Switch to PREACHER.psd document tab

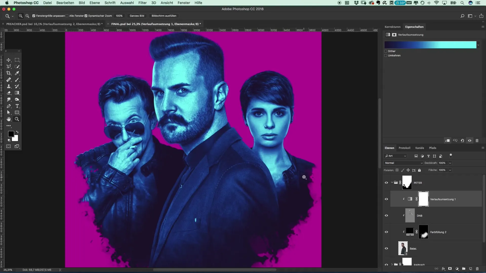[x=54, y=24]
